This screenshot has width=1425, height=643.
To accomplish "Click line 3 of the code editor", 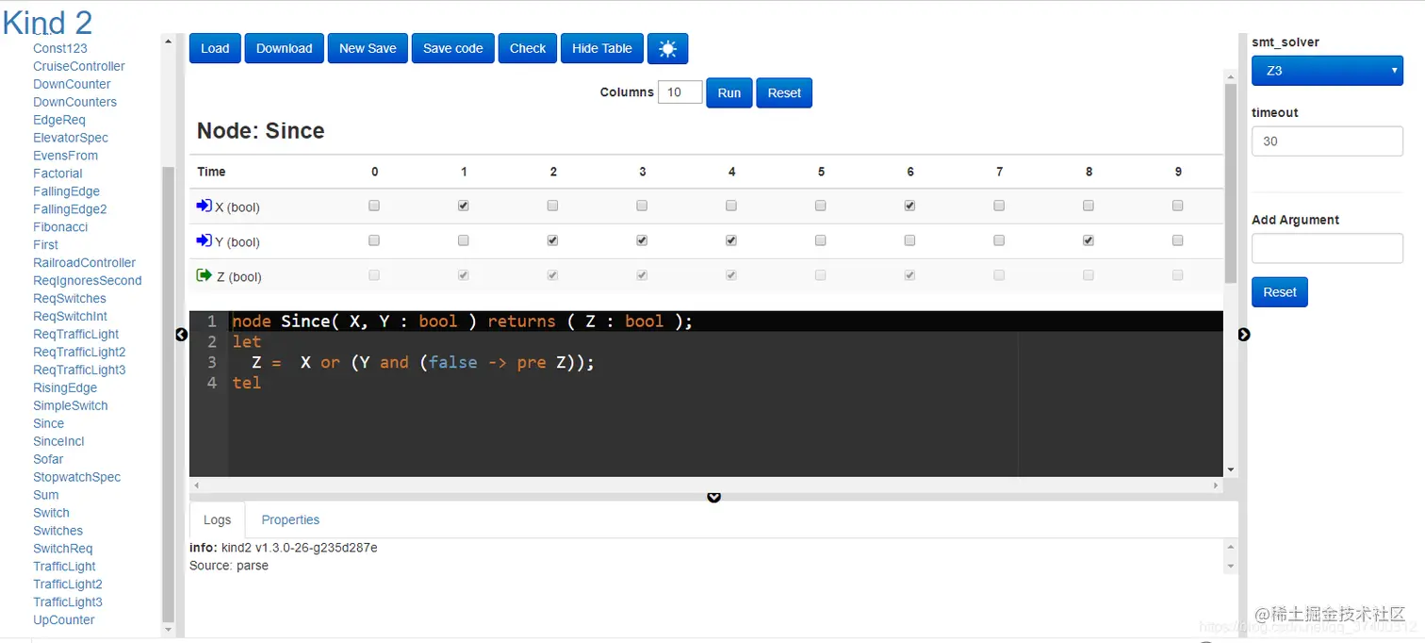I will 726,362.
